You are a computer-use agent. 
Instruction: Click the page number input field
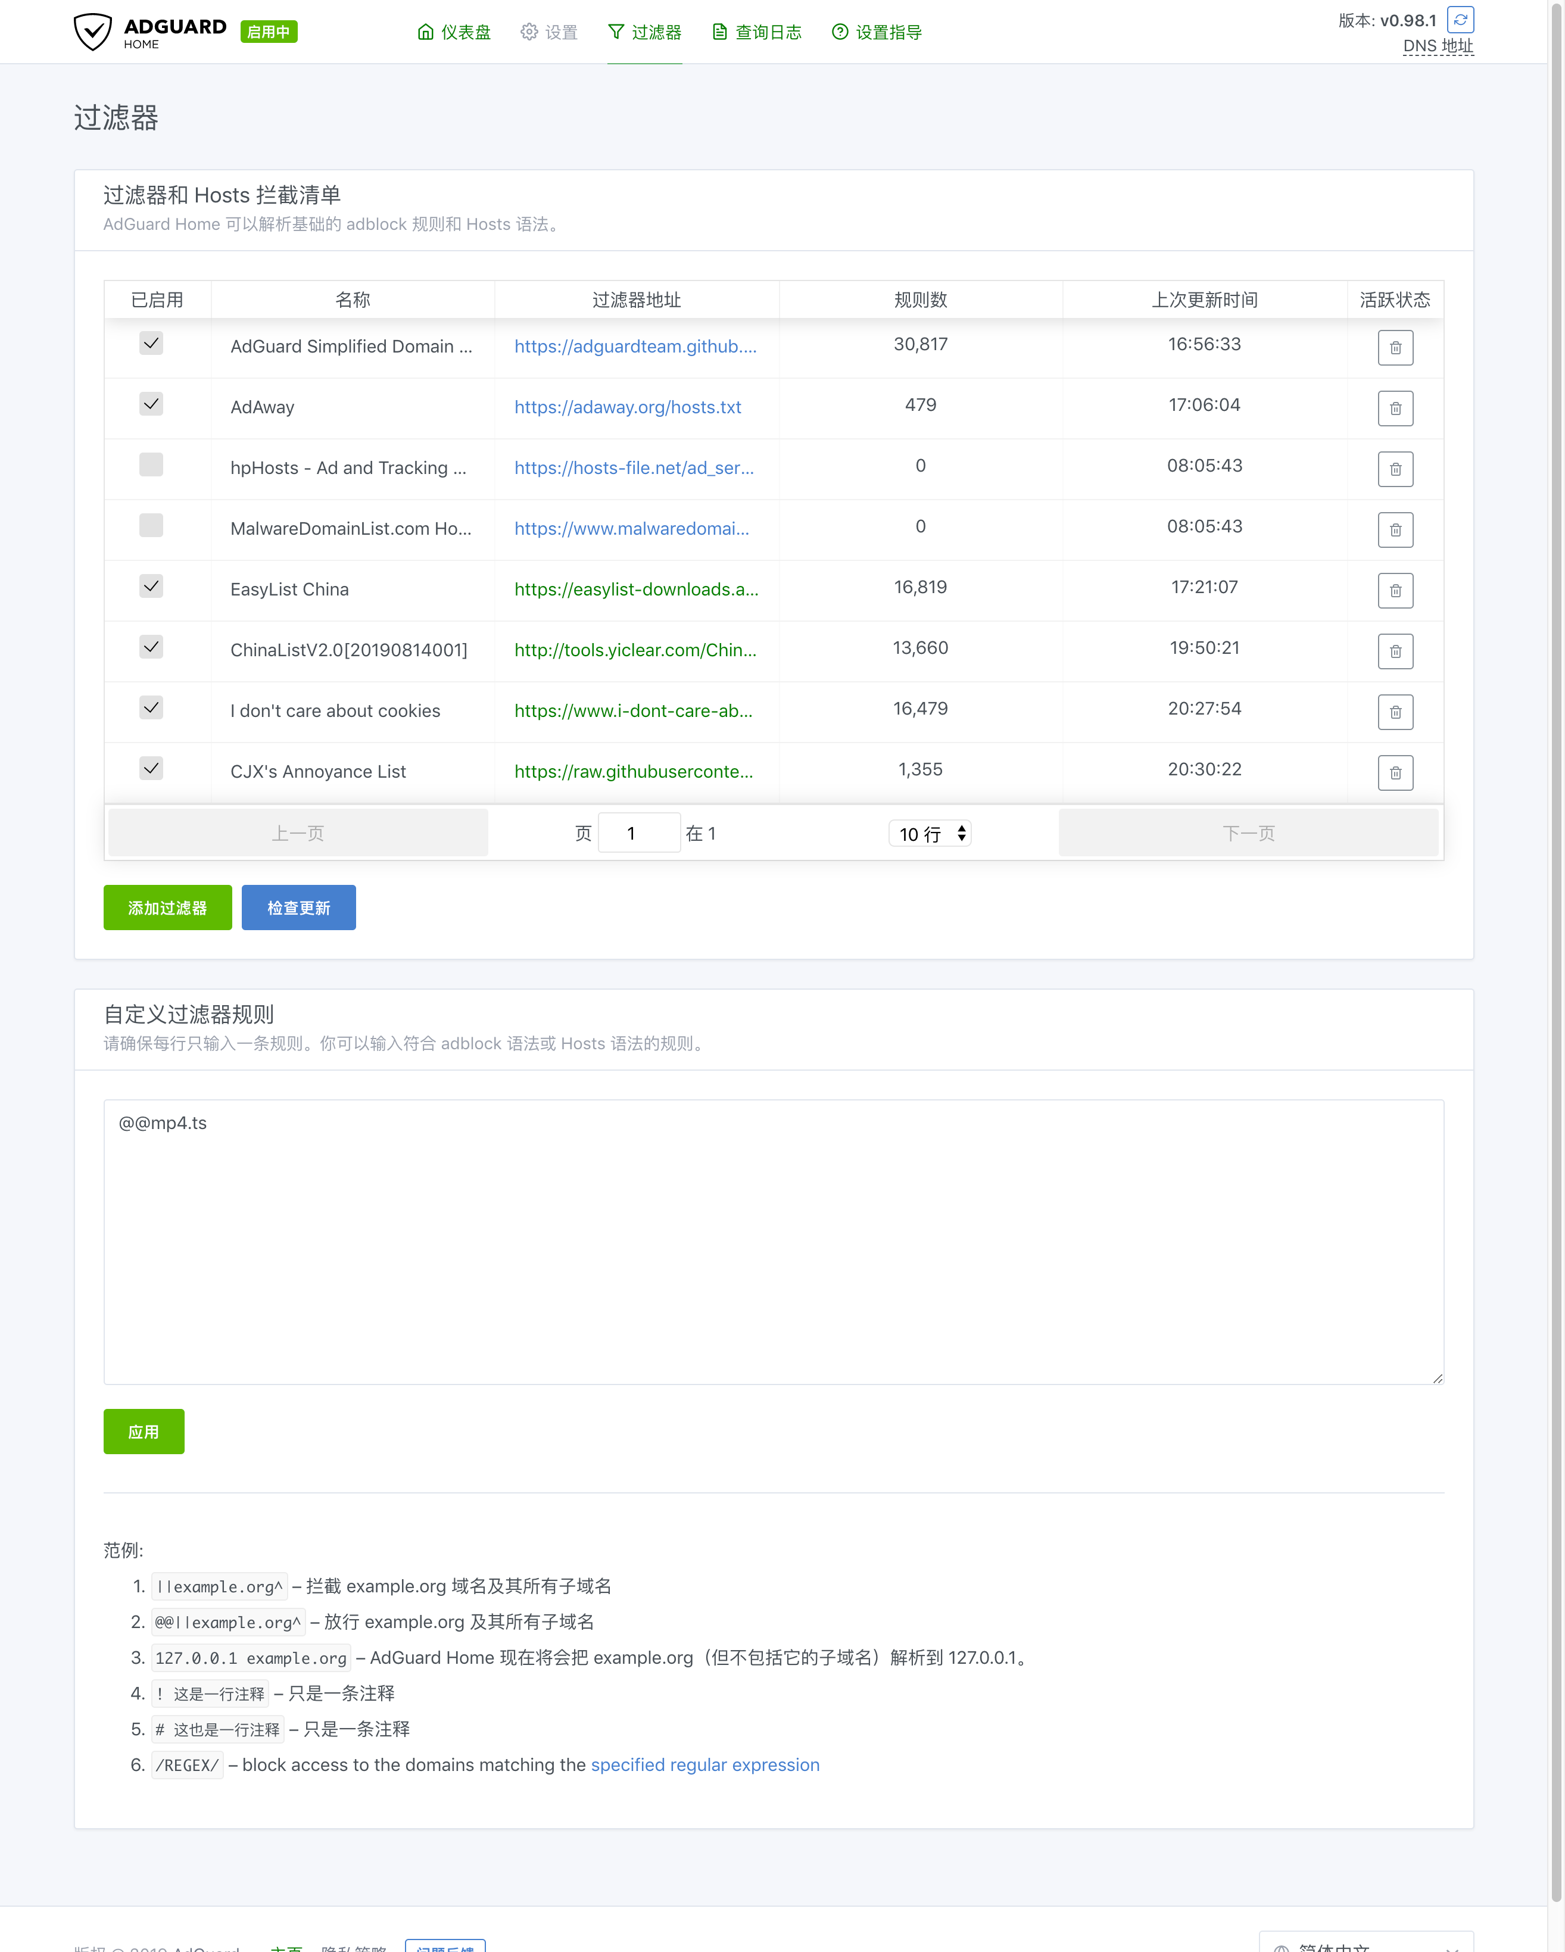pyautogui.click(x=638, y=833)
